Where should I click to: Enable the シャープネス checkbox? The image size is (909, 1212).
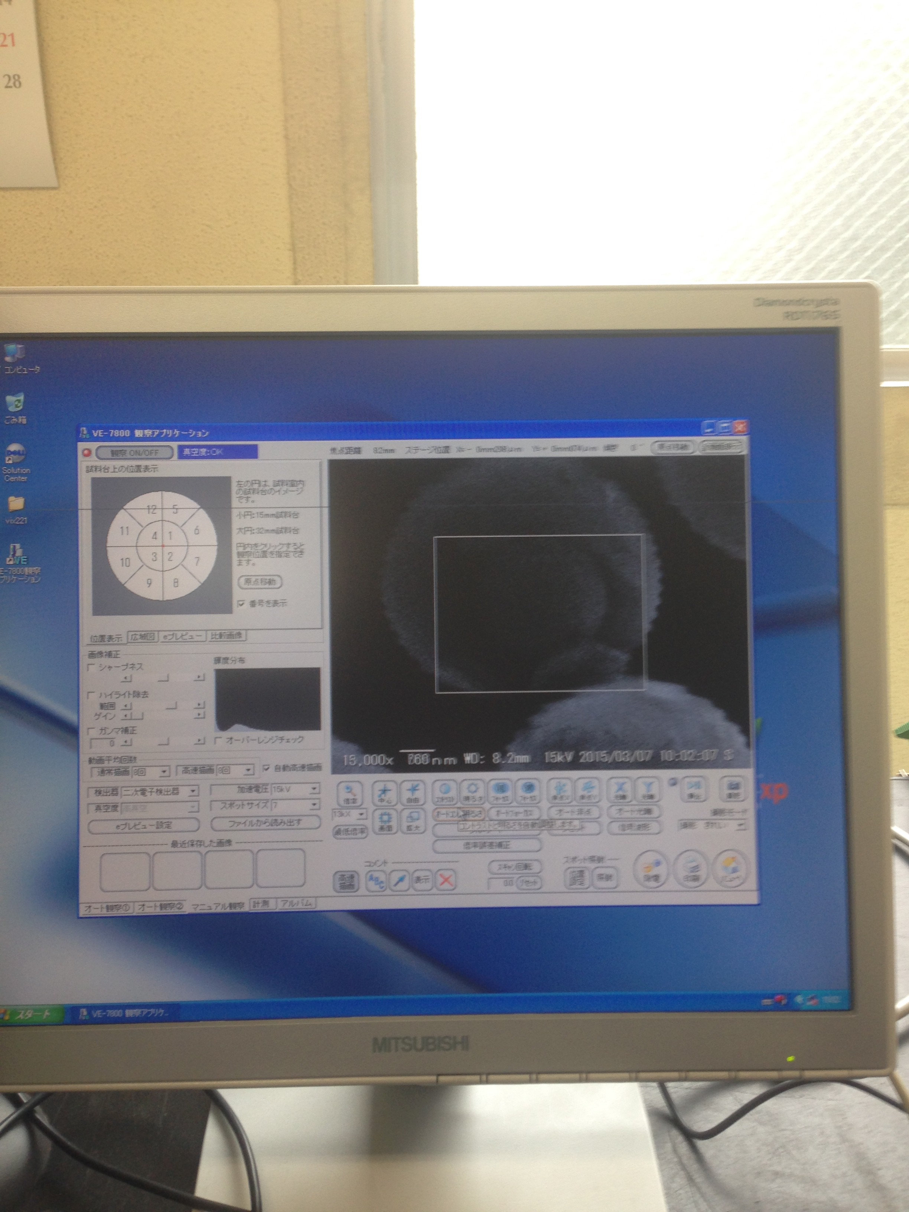tap(91, 667)
